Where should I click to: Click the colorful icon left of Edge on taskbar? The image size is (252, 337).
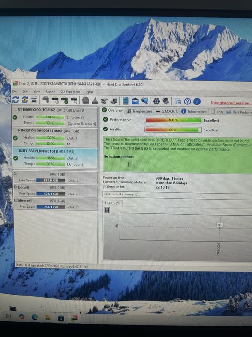coord(22,317)
